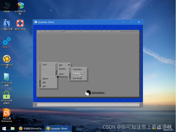
Task: Open the Ghost backup restore desktop icon
Action: 7,62
